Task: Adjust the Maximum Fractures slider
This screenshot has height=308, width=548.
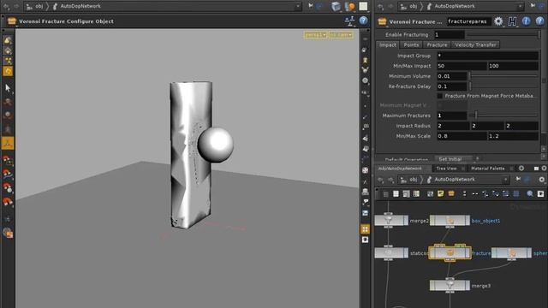Action: click(503, 115)
